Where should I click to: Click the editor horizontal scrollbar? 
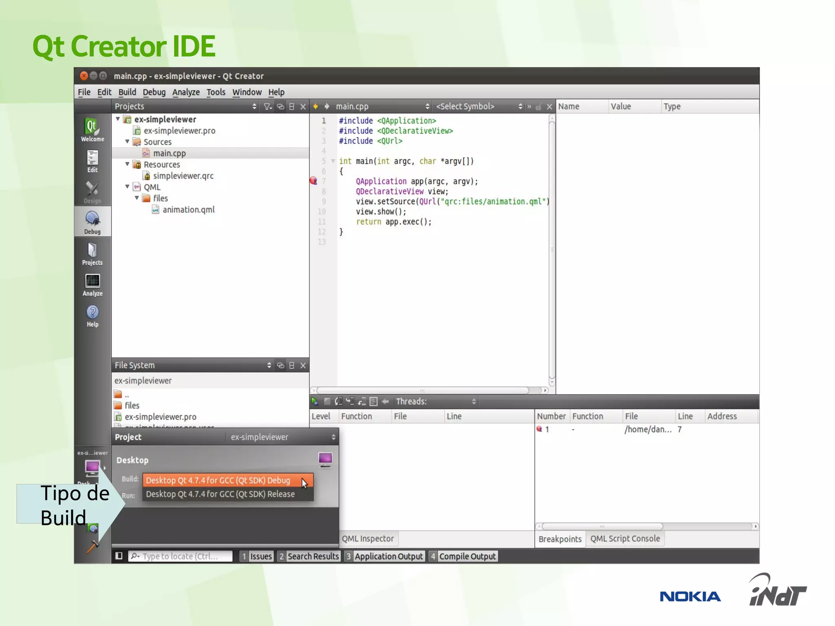[423, 390]
